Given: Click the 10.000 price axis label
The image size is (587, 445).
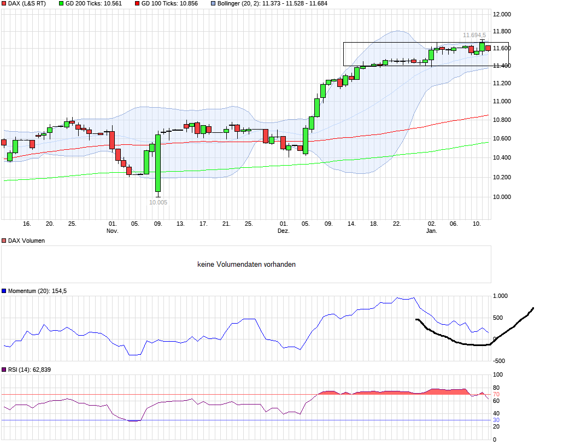Looking at the screenshot, I should (502, 197).
